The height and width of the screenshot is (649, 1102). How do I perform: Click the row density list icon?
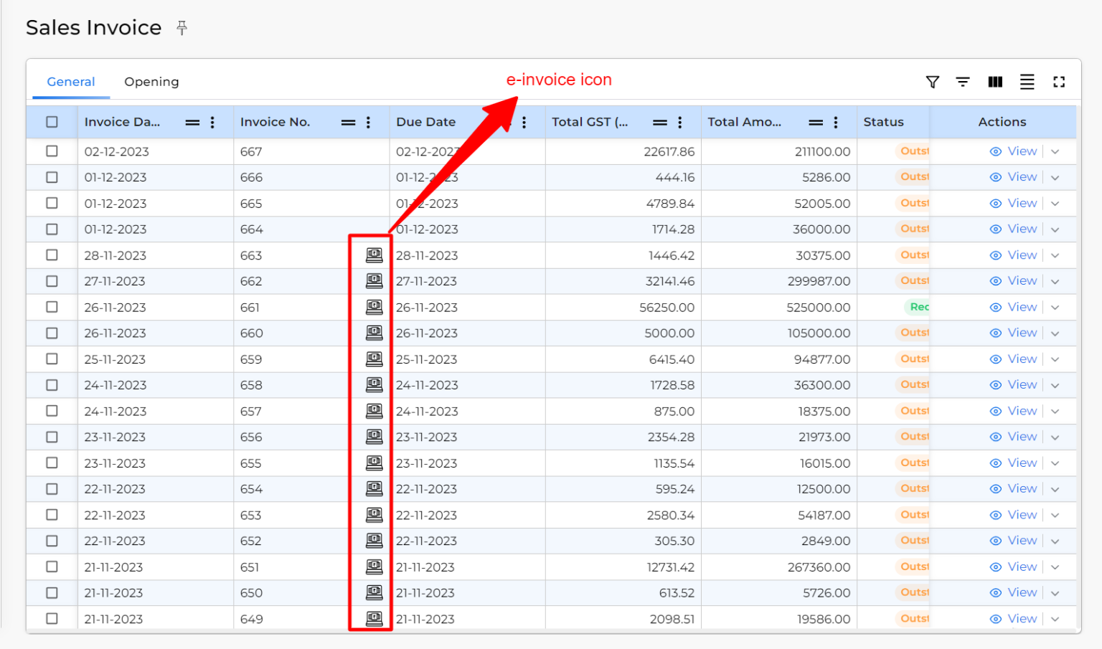pyautogui.click(x=1027, y=82)
